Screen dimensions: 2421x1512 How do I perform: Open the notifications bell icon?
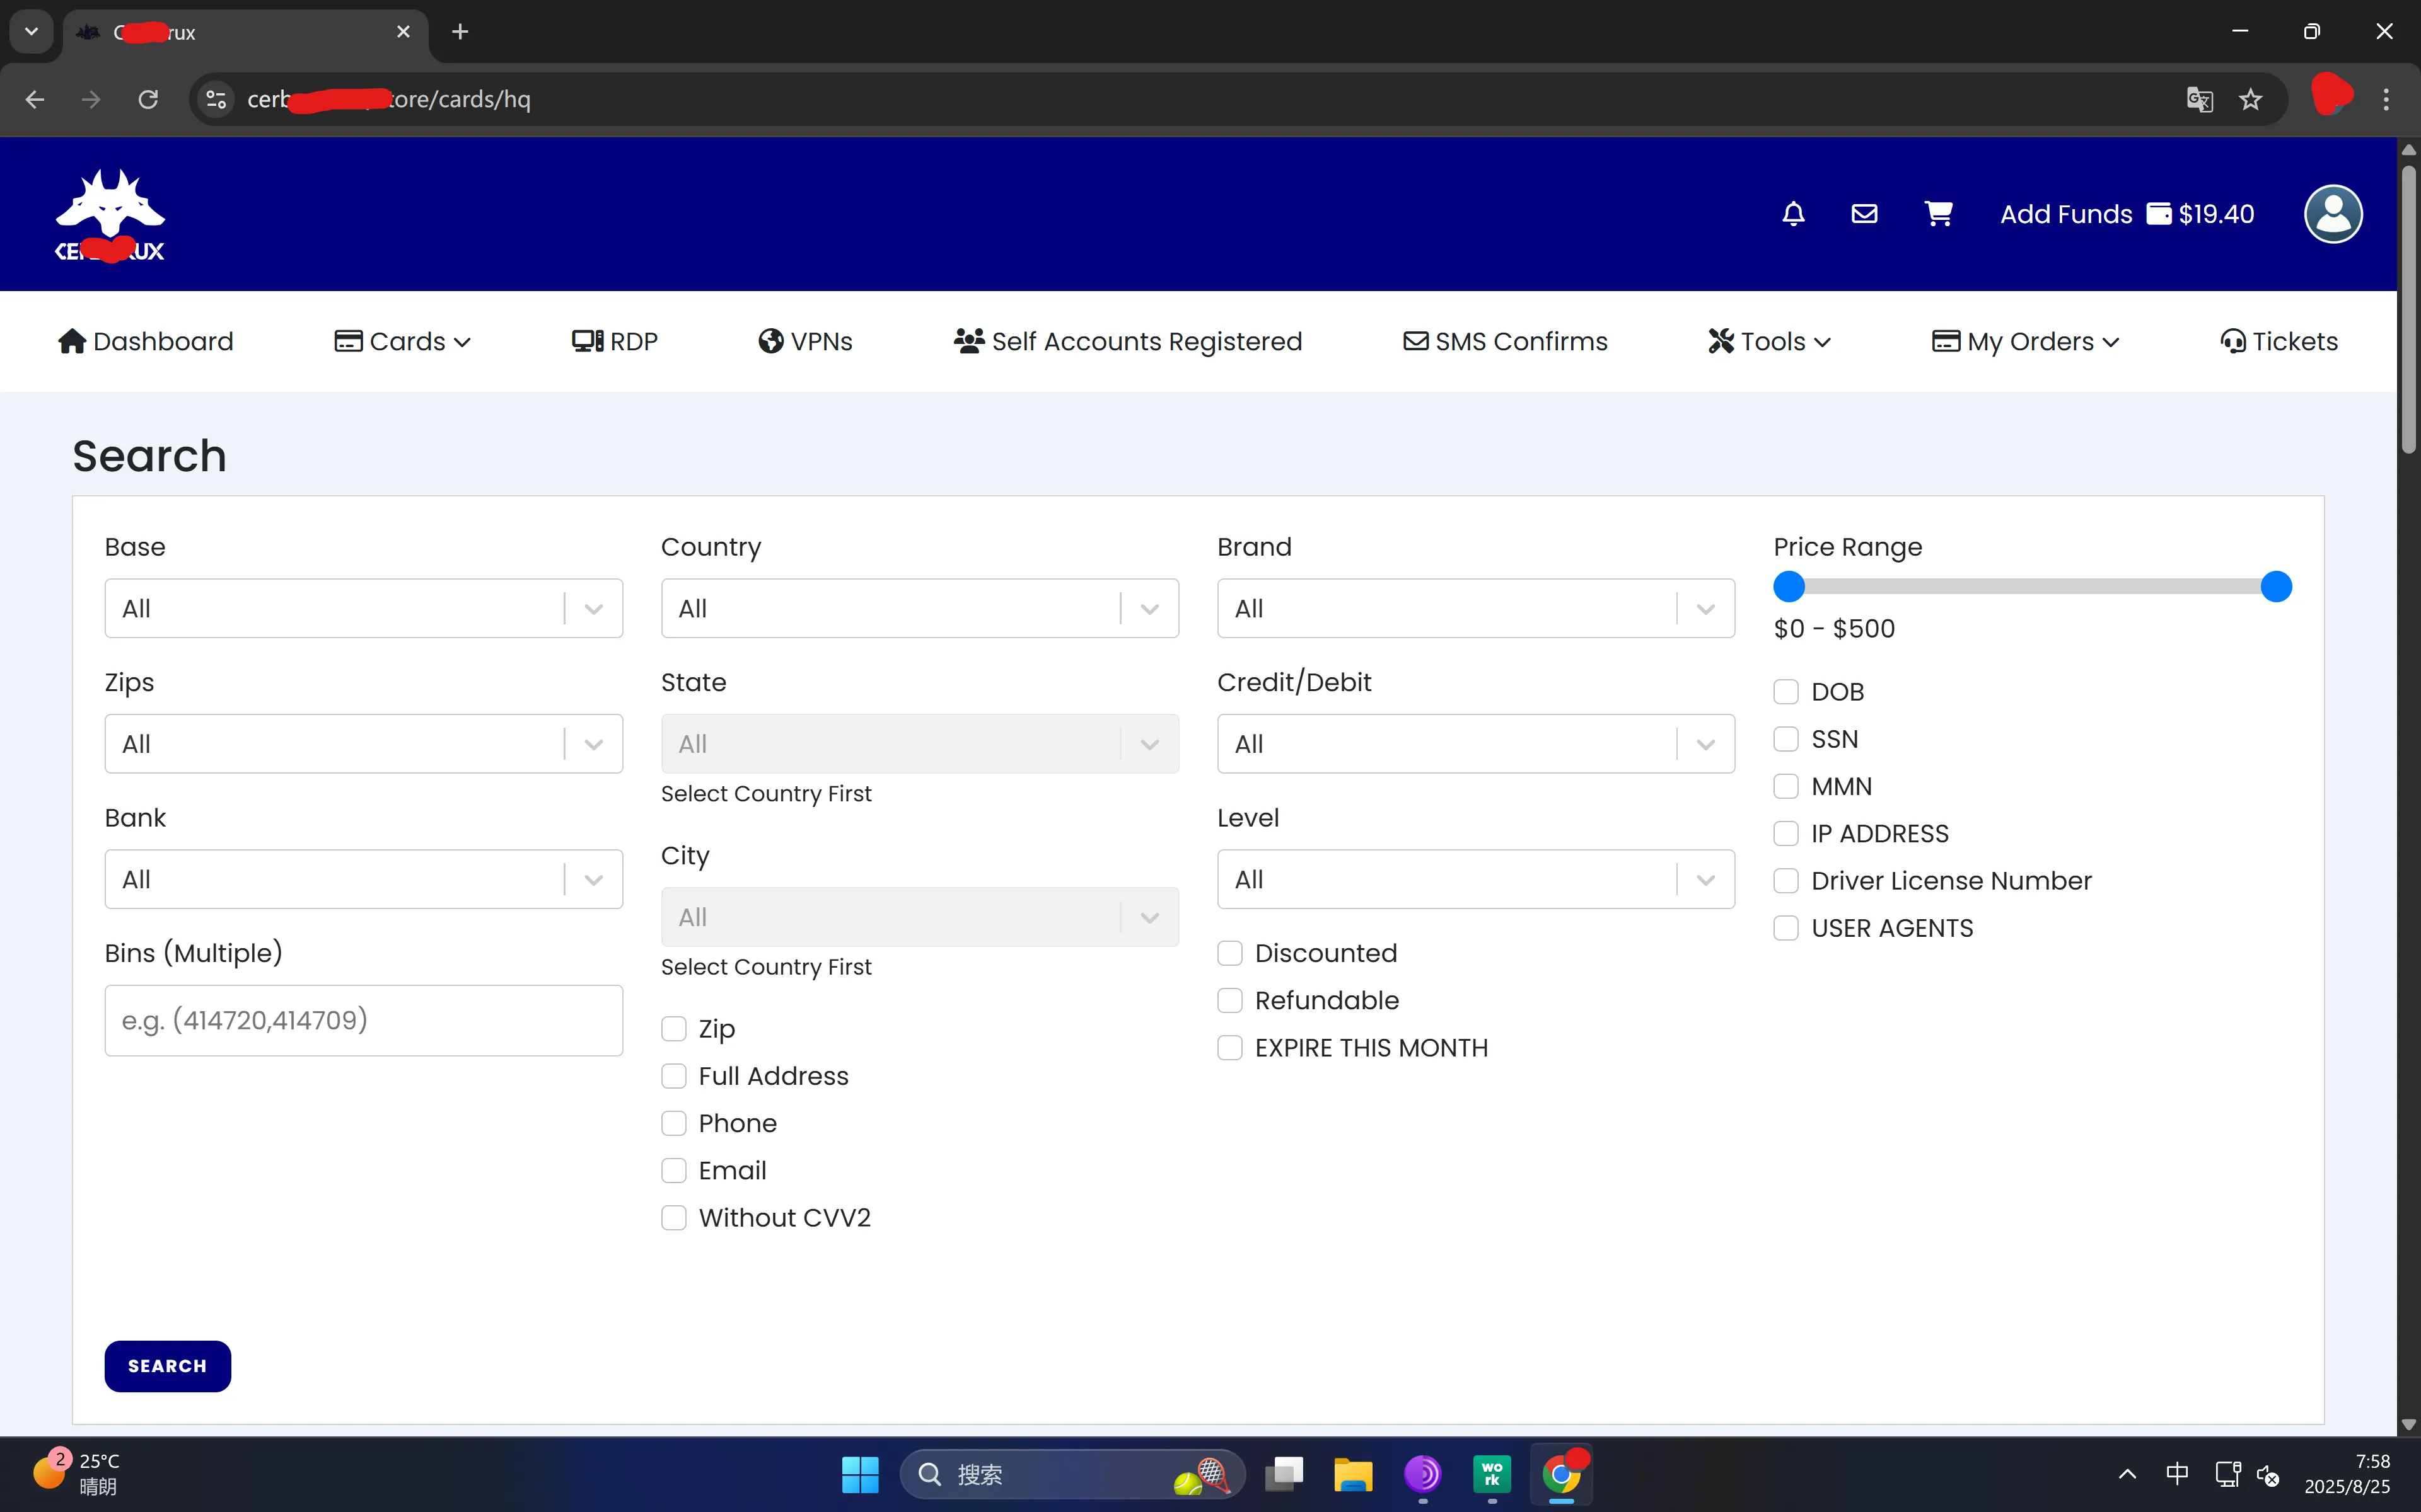tap(1793, 214)
